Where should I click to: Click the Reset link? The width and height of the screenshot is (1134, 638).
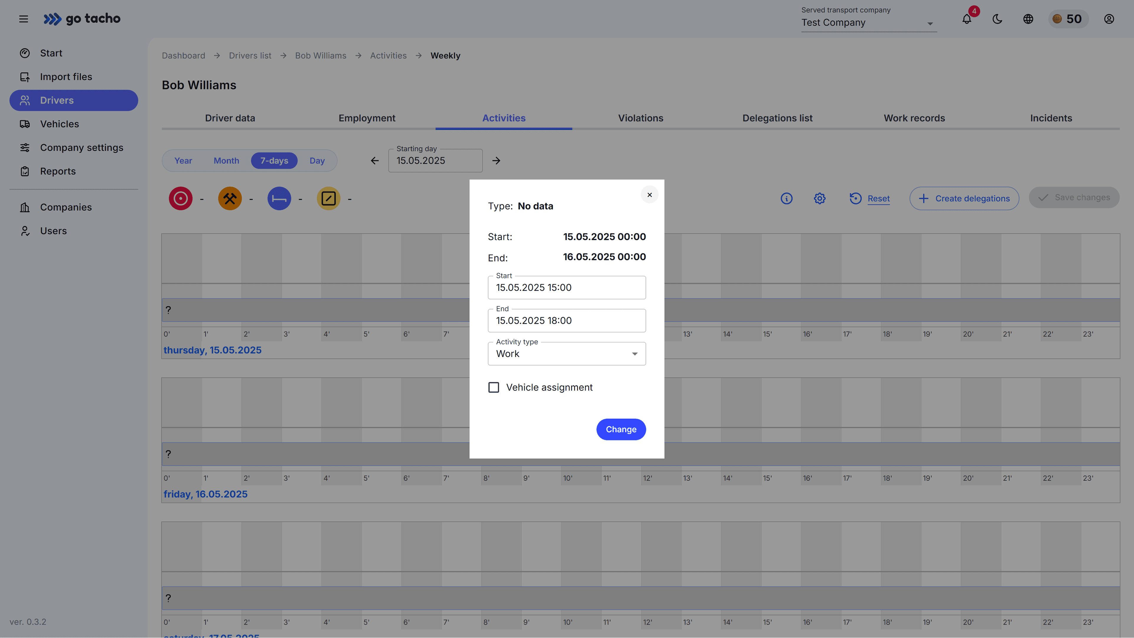coord(878,198)
